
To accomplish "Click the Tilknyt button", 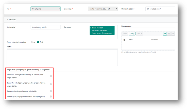I will coord(132,34).
